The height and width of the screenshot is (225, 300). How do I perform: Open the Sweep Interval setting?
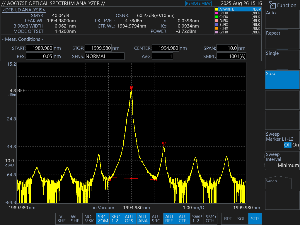click(282, 160)
